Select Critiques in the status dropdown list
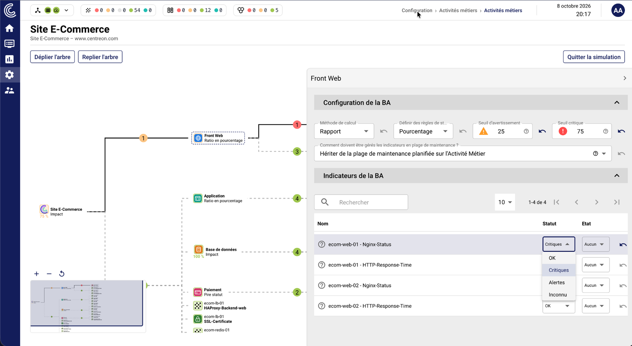This screenshot has width=632, height=346. tap(559, 270)
